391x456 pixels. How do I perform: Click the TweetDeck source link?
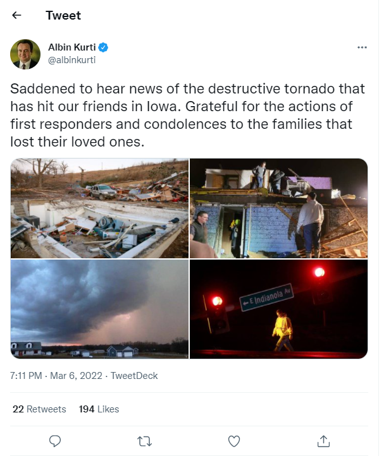134,376
